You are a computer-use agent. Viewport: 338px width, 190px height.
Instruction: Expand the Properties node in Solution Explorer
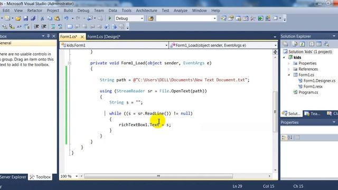pos(289,63)
